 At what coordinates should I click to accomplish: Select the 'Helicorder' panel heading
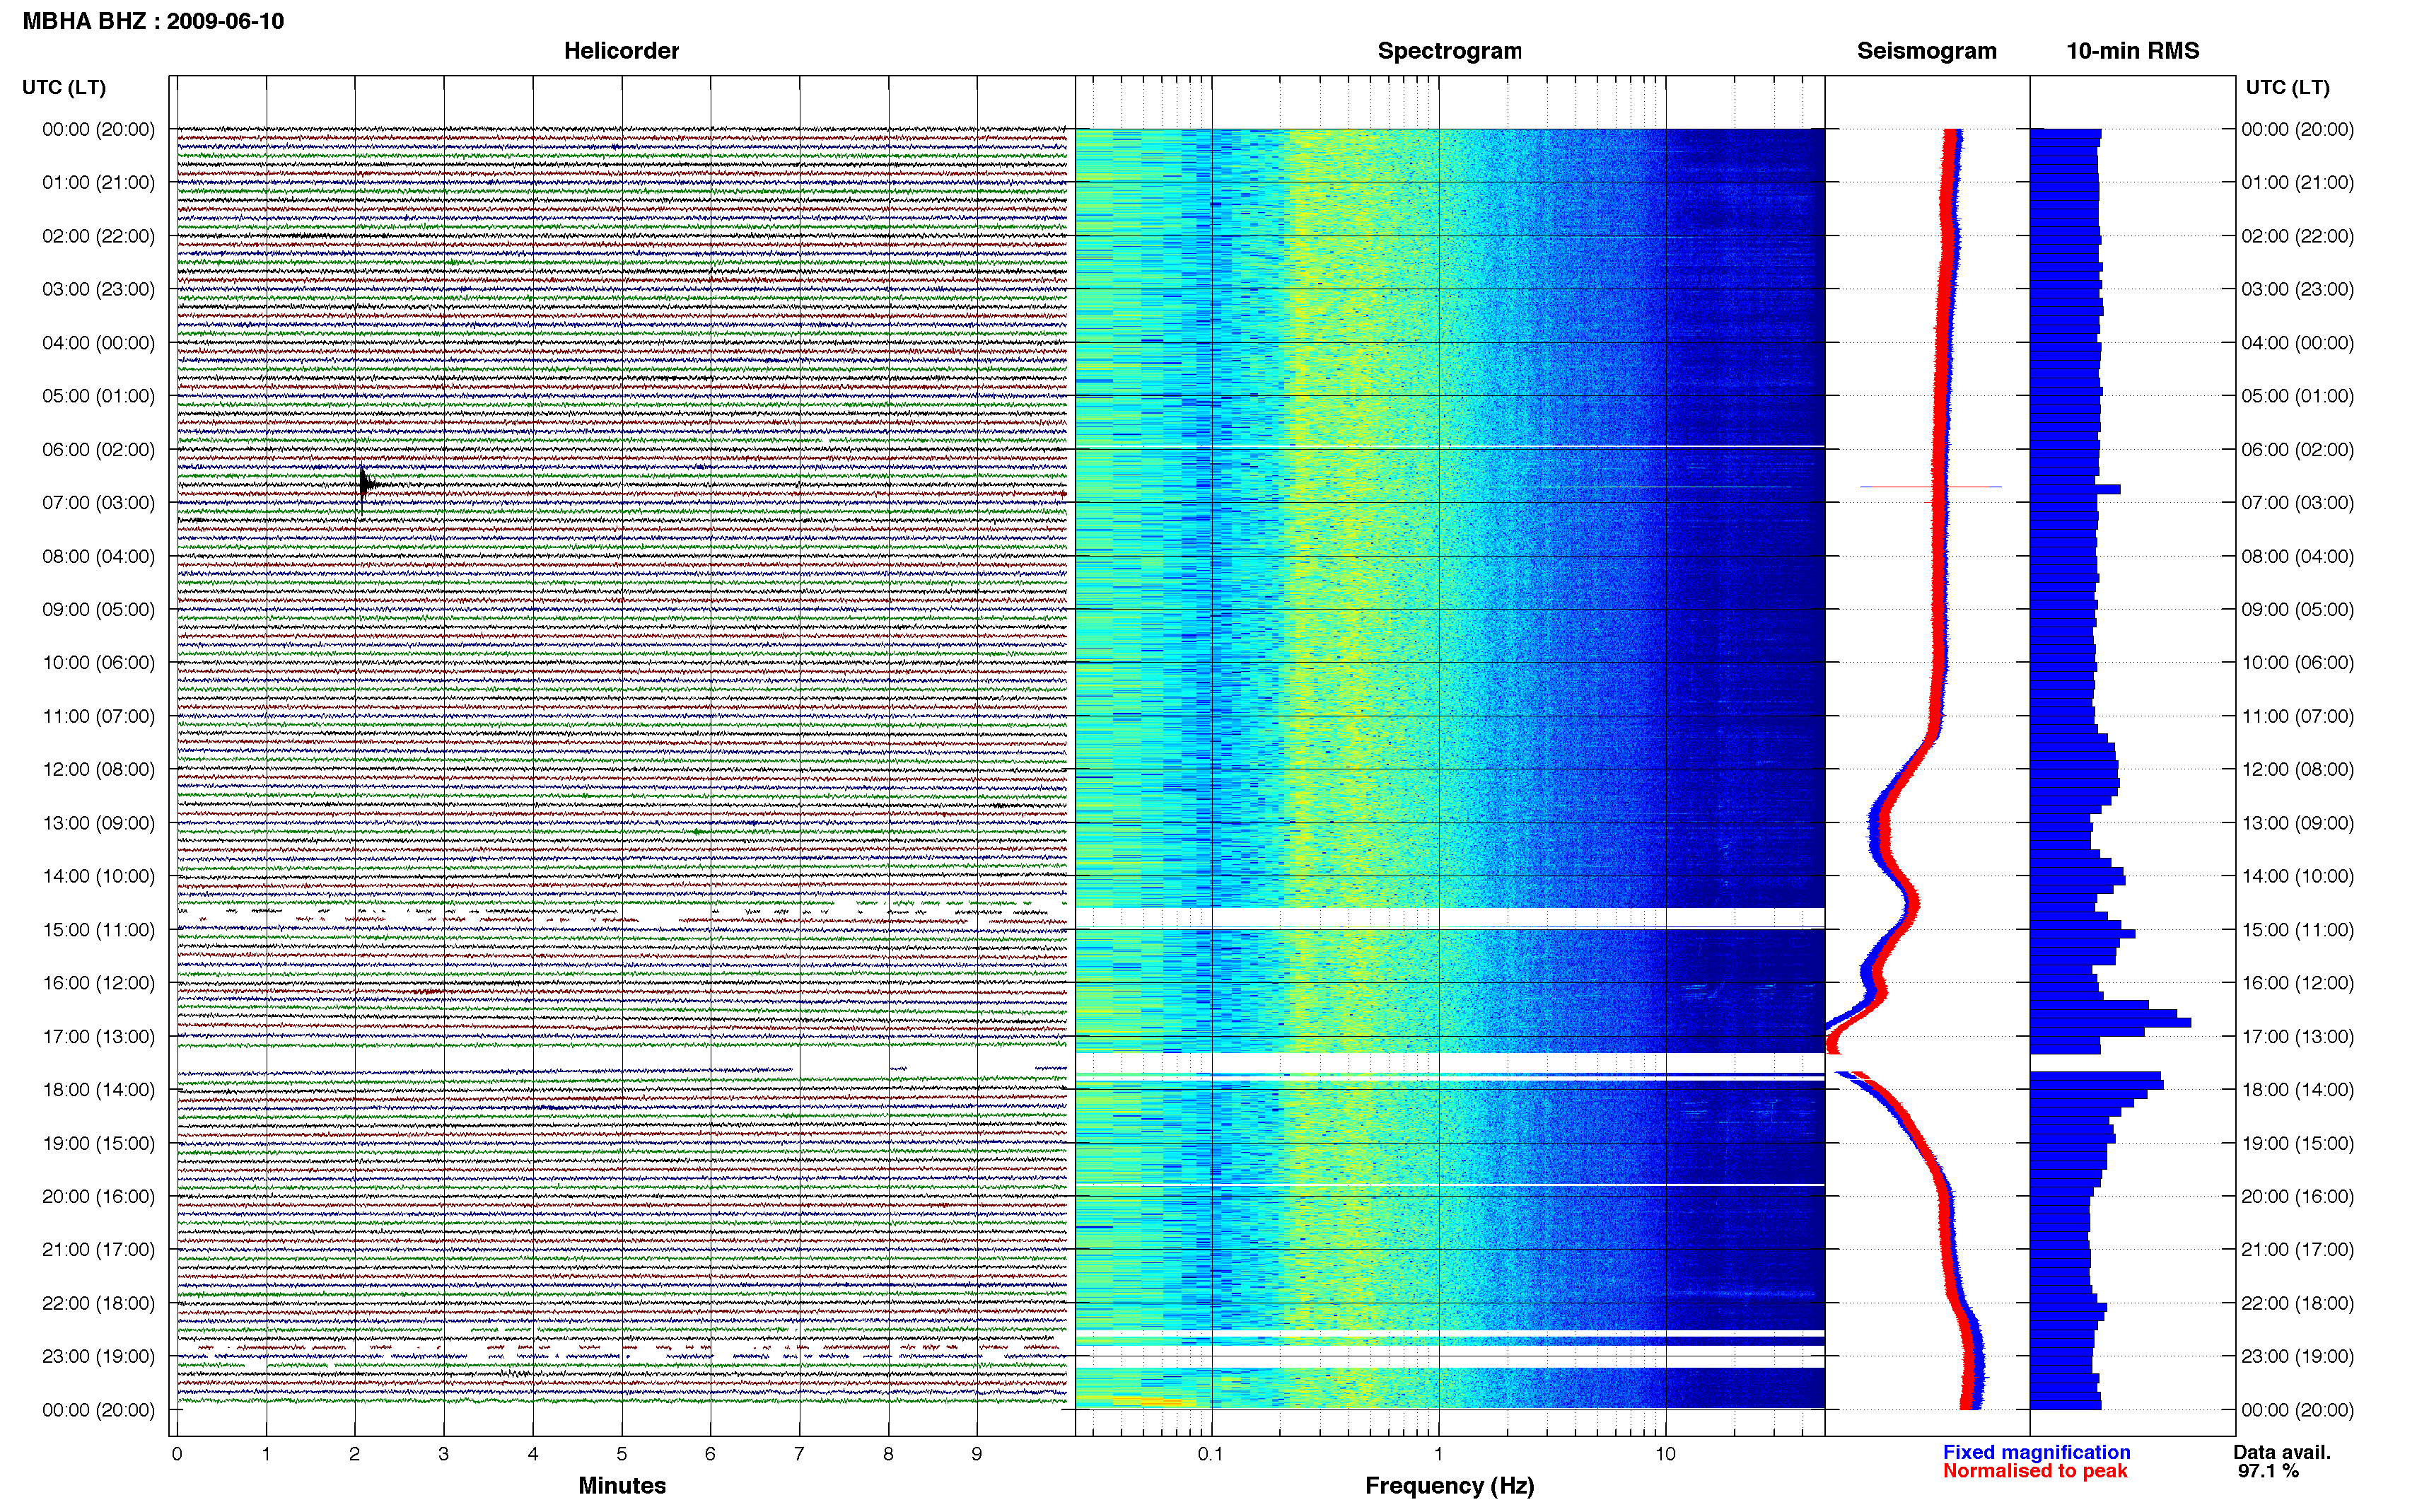pyautogui.click(x=621, y=51)
